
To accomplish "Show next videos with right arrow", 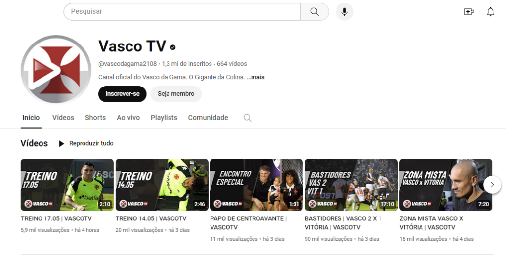I will 492,185.
